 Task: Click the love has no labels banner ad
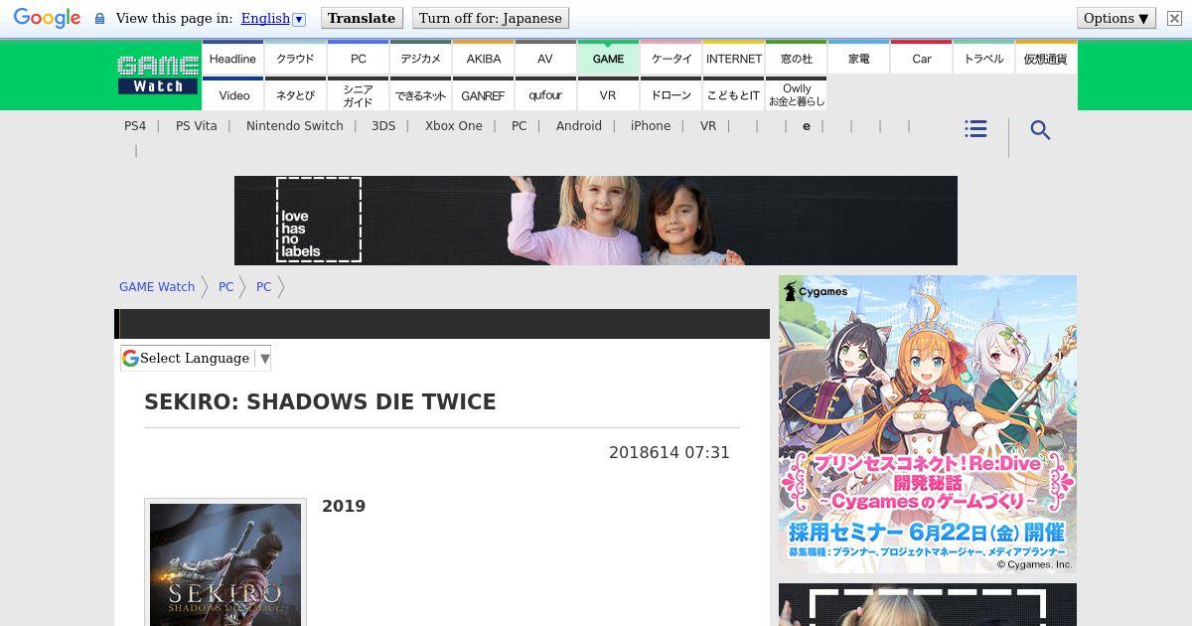click(x=596, y=221)
